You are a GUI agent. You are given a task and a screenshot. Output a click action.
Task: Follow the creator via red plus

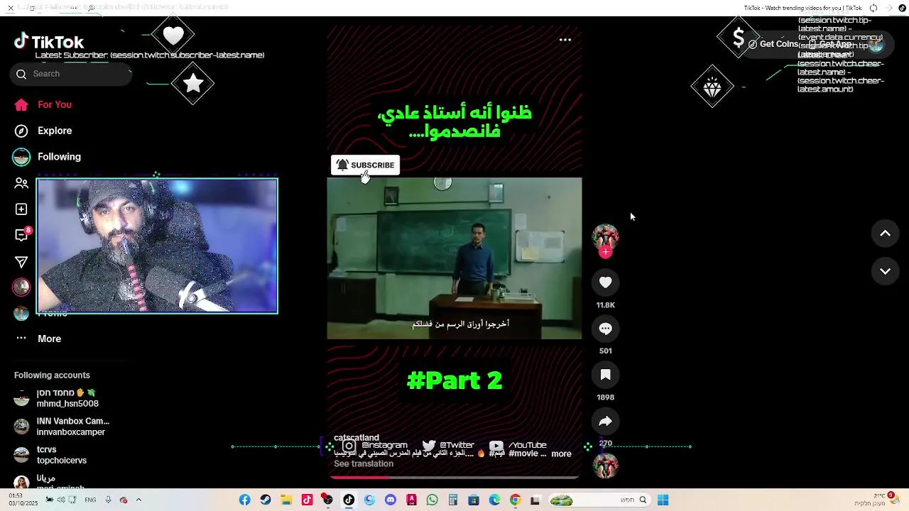point(605,252)
